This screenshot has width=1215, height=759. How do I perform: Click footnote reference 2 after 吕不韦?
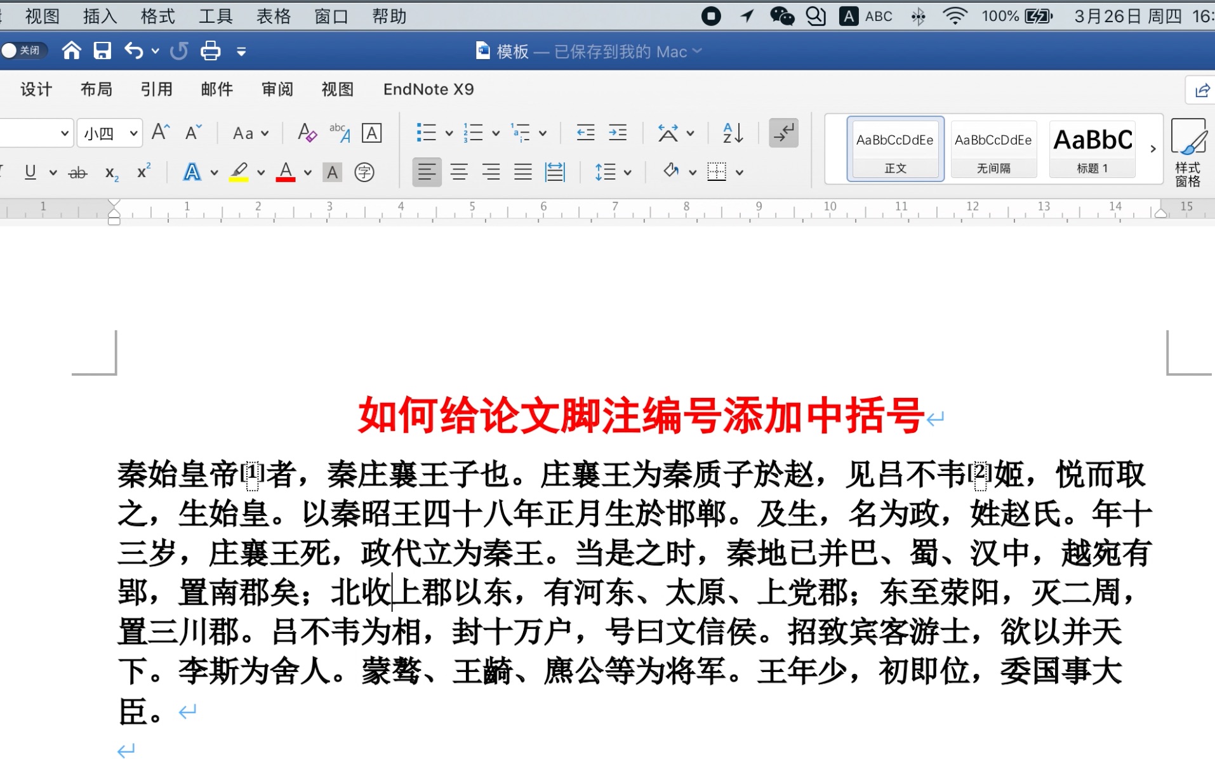tap(979, 473)
